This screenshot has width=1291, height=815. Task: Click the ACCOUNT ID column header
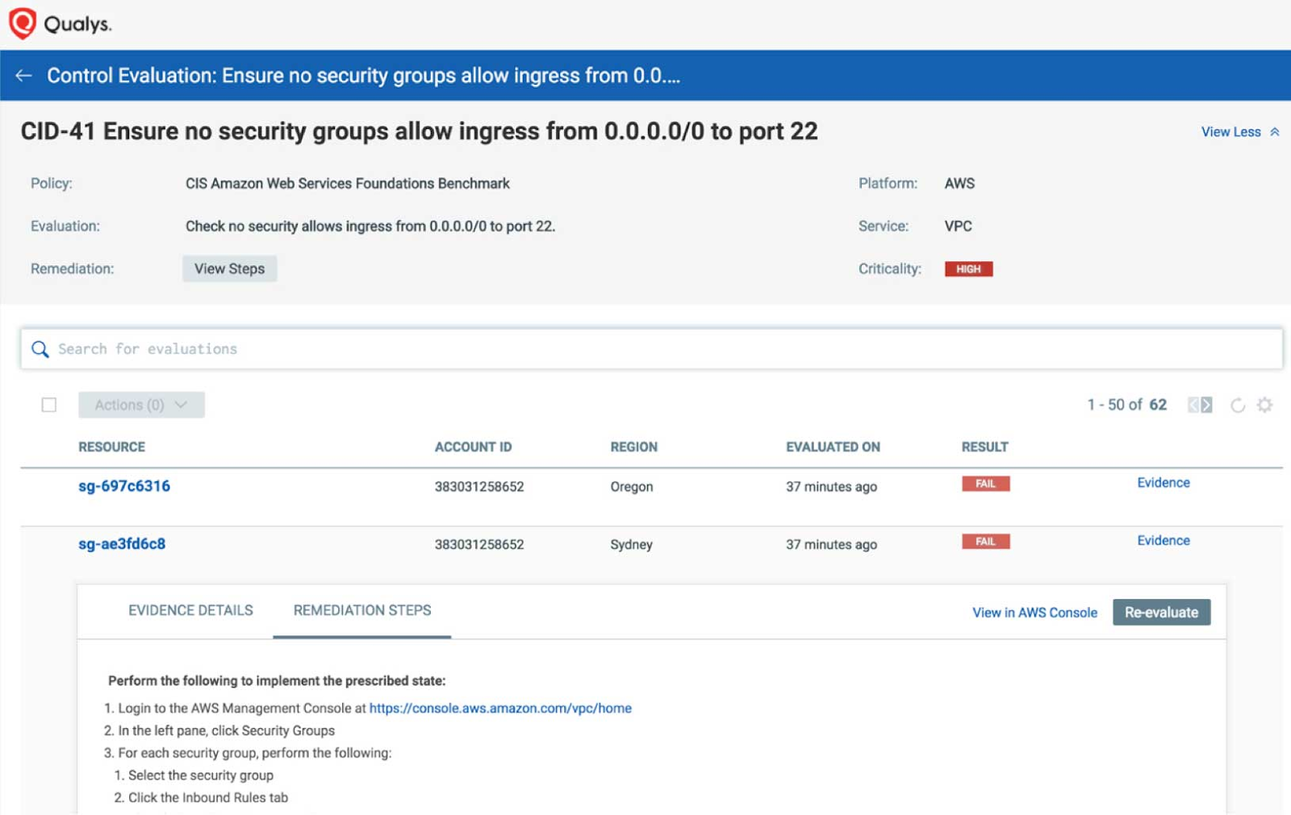pyautogui.click(x=474, y=447)
